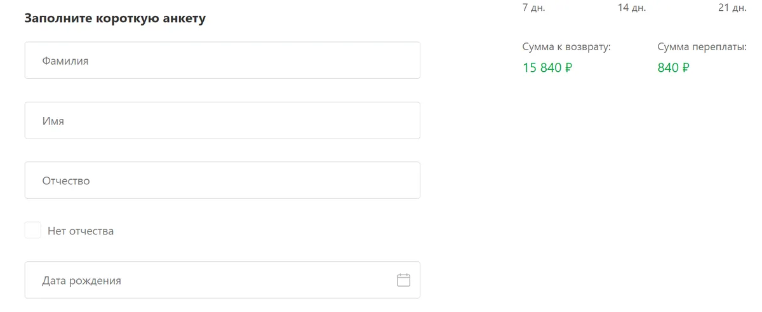Select the 7 дн. term marker
This screenshot has height=312, width=762.
pyautogui.click(x=534, y=8)
